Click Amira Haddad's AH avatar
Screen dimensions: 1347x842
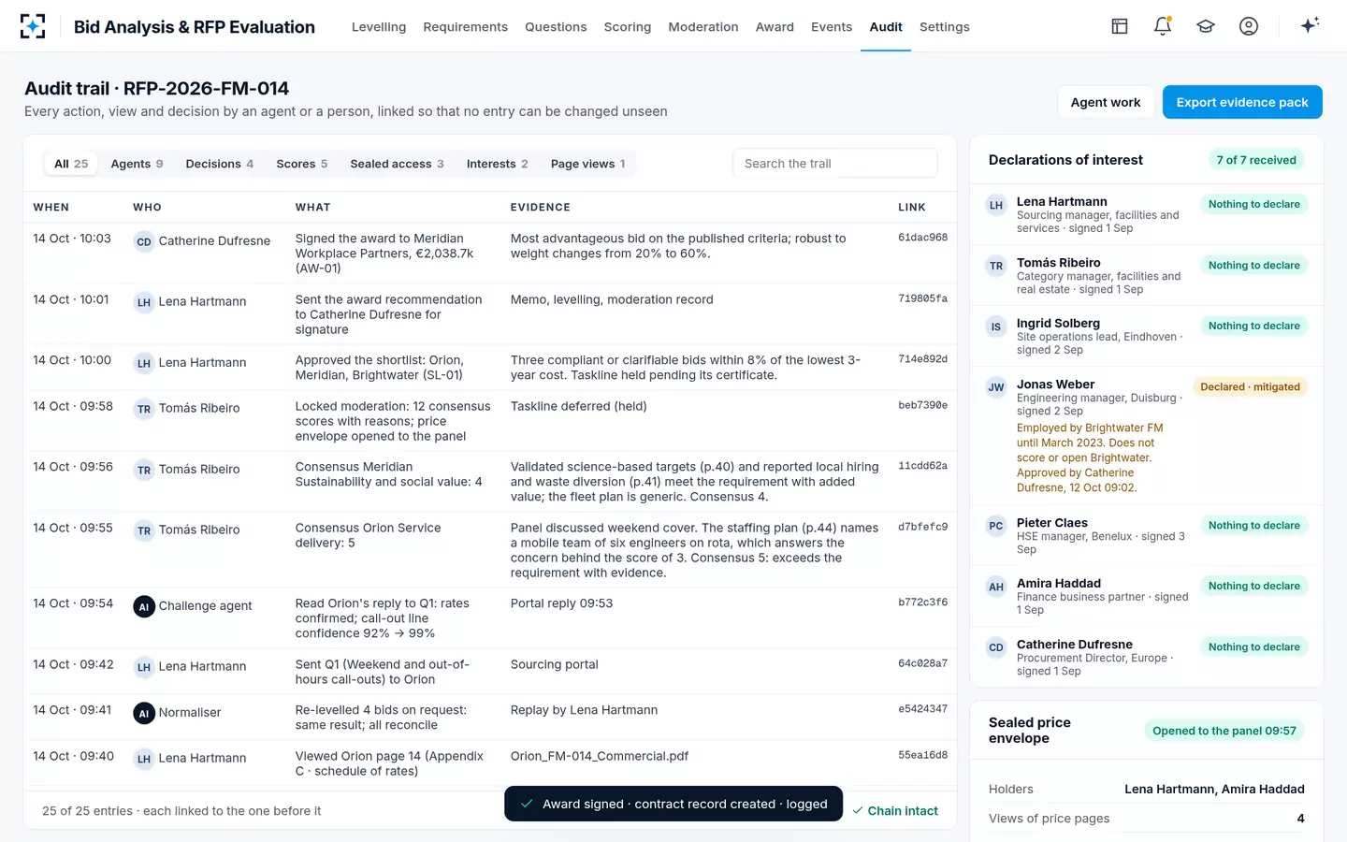[x=996, y=587]
